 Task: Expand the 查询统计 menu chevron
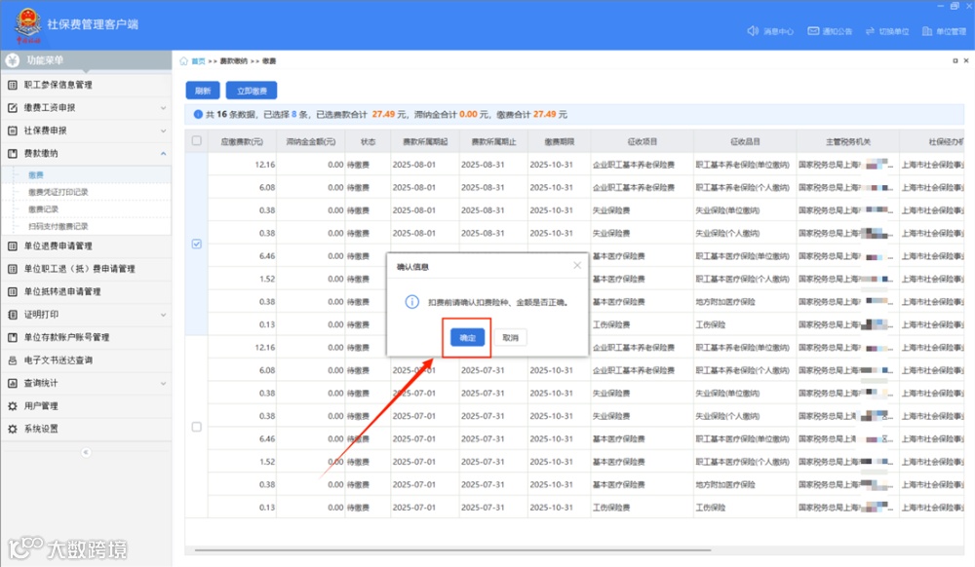(163, 383)
